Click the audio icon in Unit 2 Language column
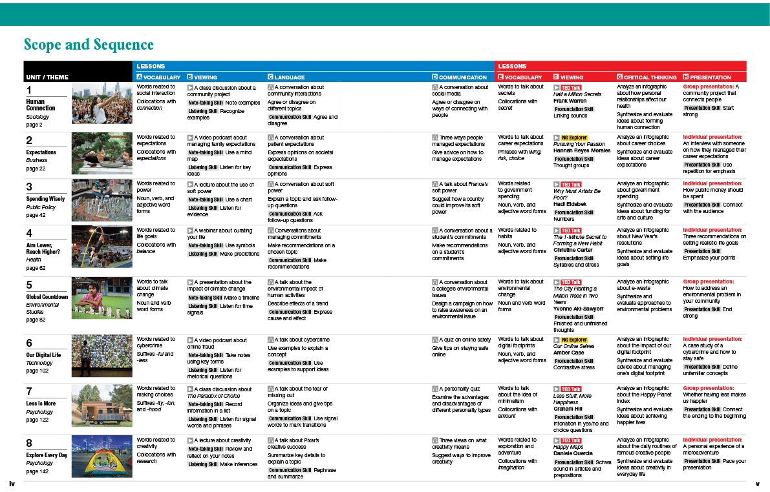This screenshot has width=770, height=492. pyautogui.click(x=270, y=138)
